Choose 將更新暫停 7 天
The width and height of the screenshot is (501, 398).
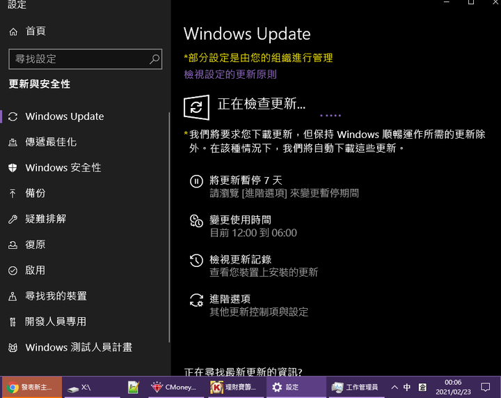tap(246, 181)
